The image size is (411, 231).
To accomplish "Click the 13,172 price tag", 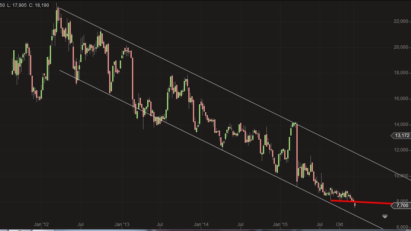I will [x=401, y=135].
